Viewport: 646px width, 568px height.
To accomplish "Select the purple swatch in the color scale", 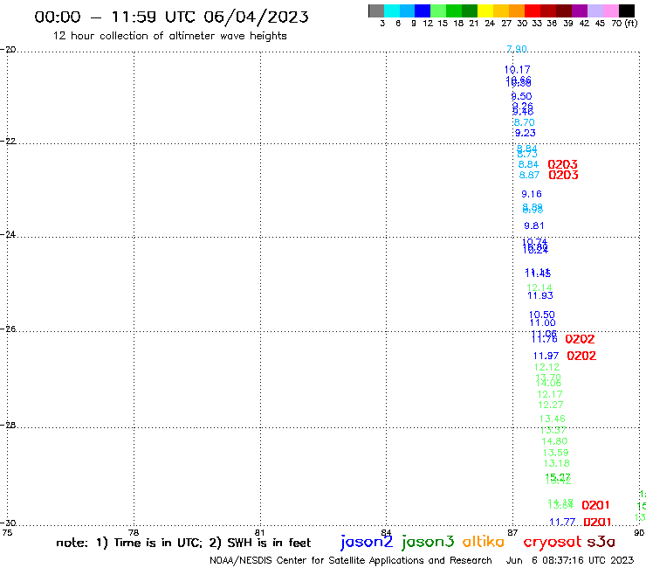I will click(x=580, y=10).
